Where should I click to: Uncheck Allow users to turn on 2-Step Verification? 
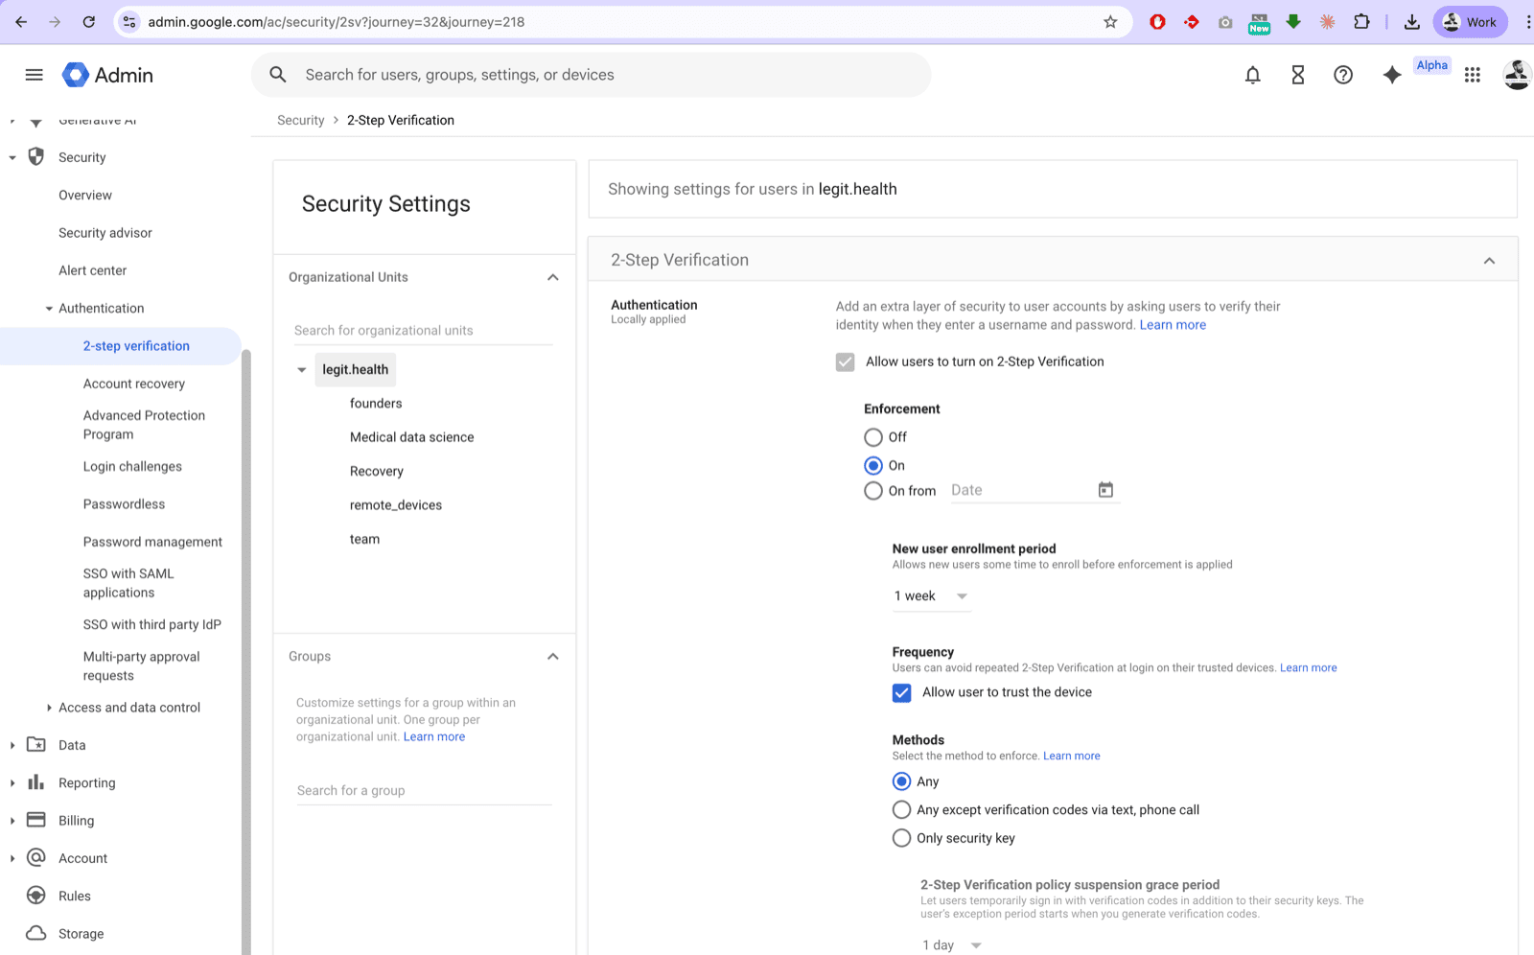[845, 361]
